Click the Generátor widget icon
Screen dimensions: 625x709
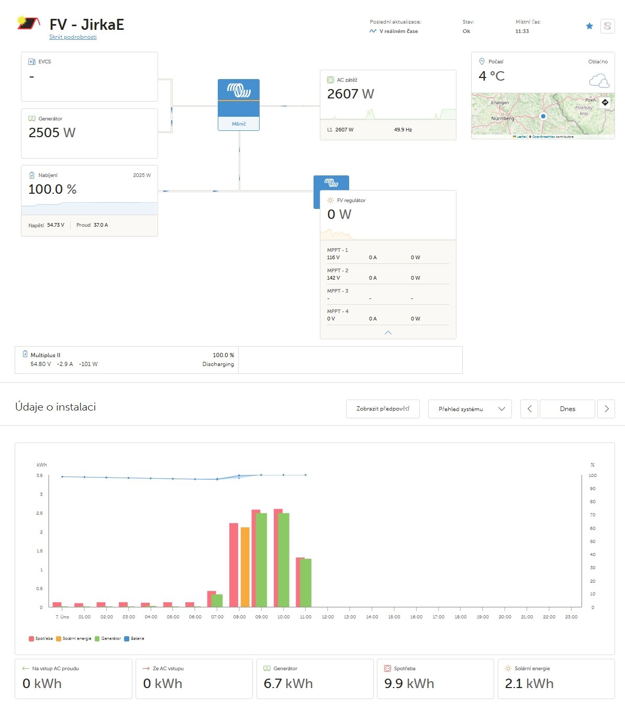tap(32, 119)
